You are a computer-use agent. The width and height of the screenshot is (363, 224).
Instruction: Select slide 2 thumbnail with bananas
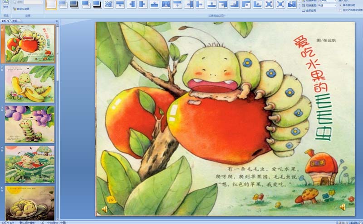[x=30, y=84]
